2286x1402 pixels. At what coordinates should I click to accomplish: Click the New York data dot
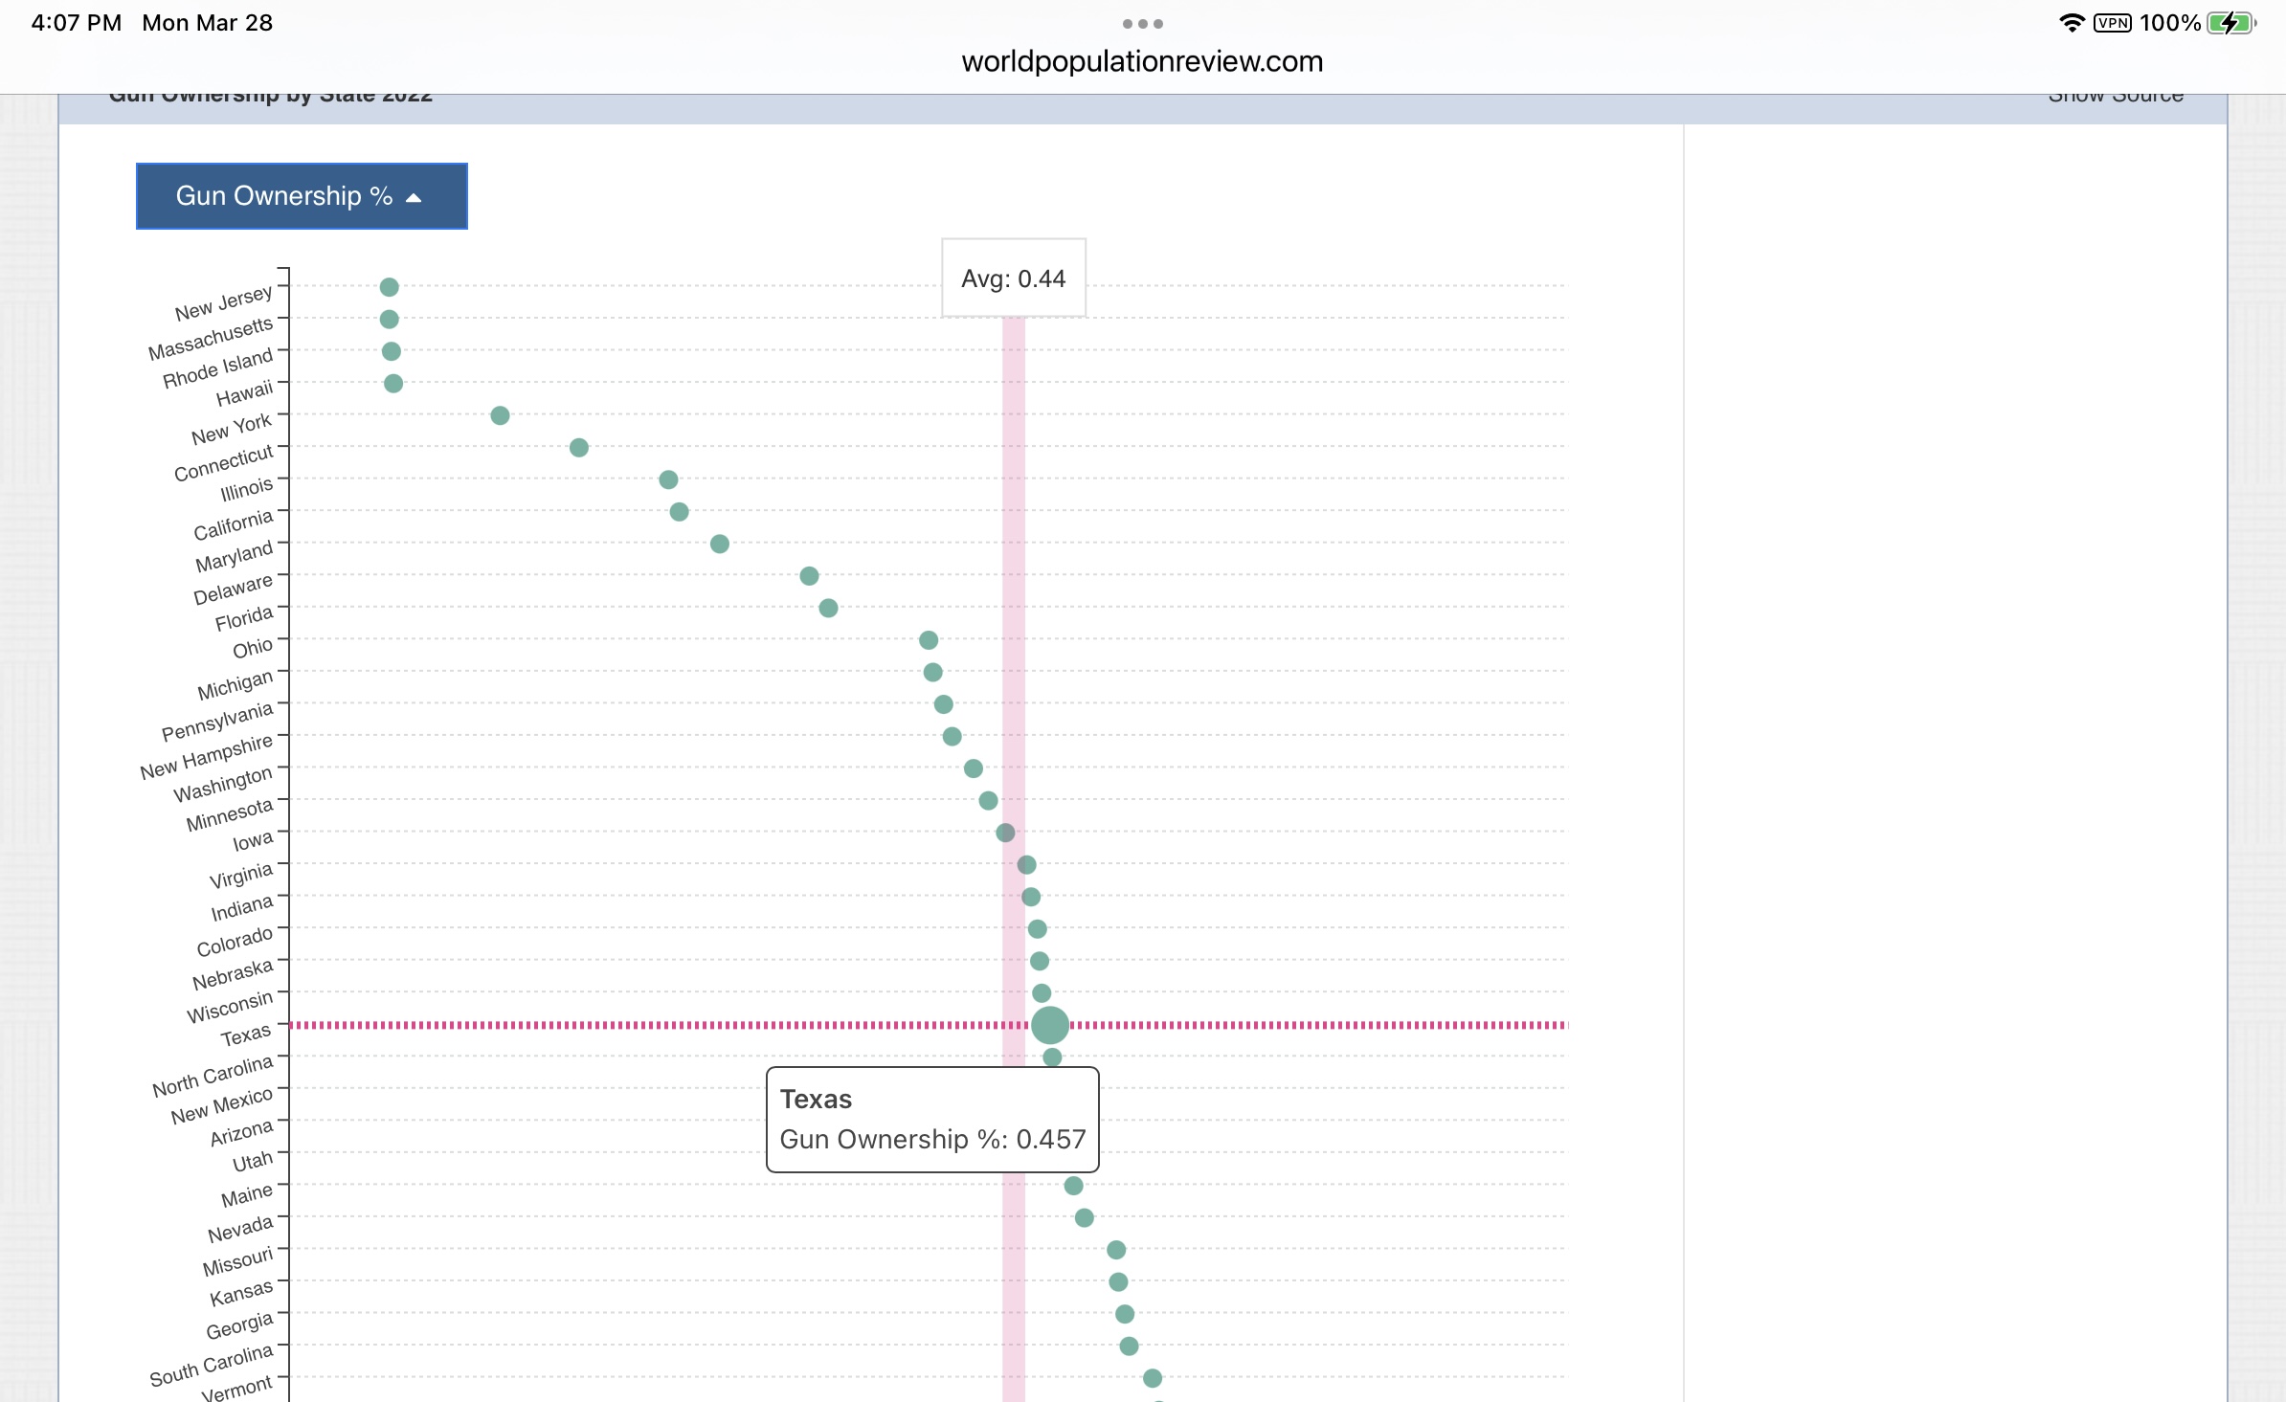[x=500, y=415]
